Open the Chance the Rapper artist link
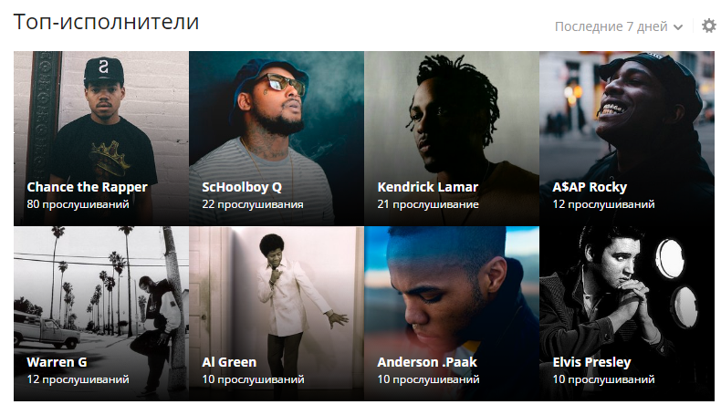 pos(87,187)
